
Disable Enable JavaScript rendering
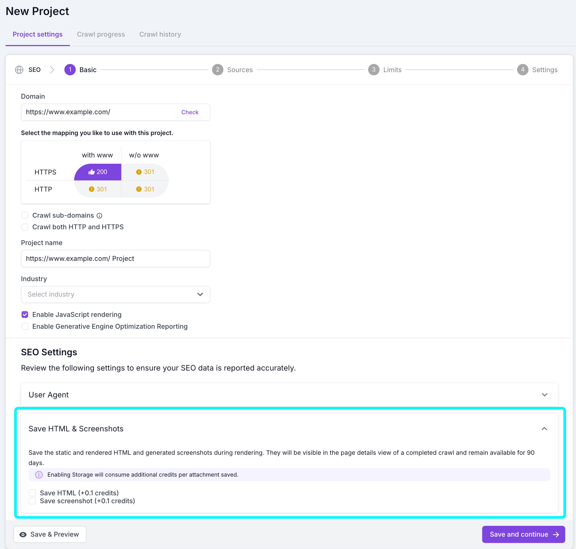point(25,314)
